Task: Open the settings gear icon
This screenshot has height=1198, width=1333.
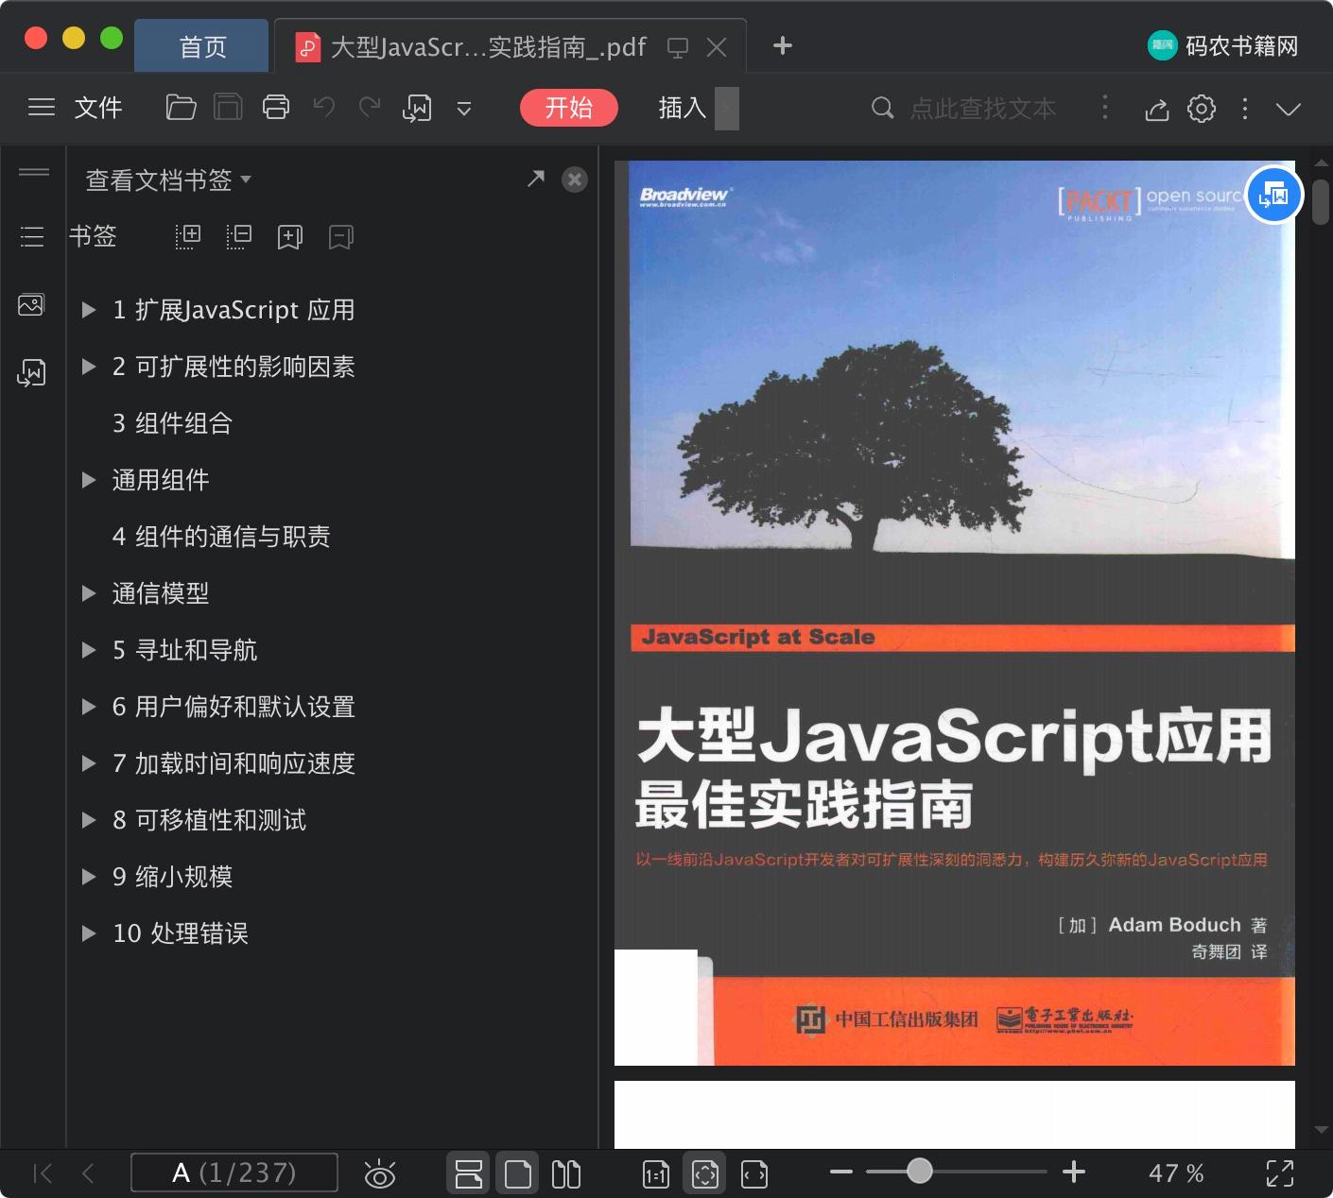Action: click(x=1202, y=109)
